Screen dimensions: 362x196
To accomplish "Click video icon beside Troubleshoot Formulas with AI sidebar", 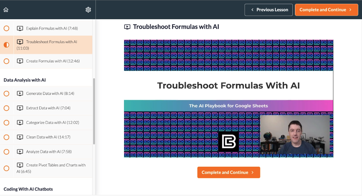I will pyautogui.click(x=20, y=42).
